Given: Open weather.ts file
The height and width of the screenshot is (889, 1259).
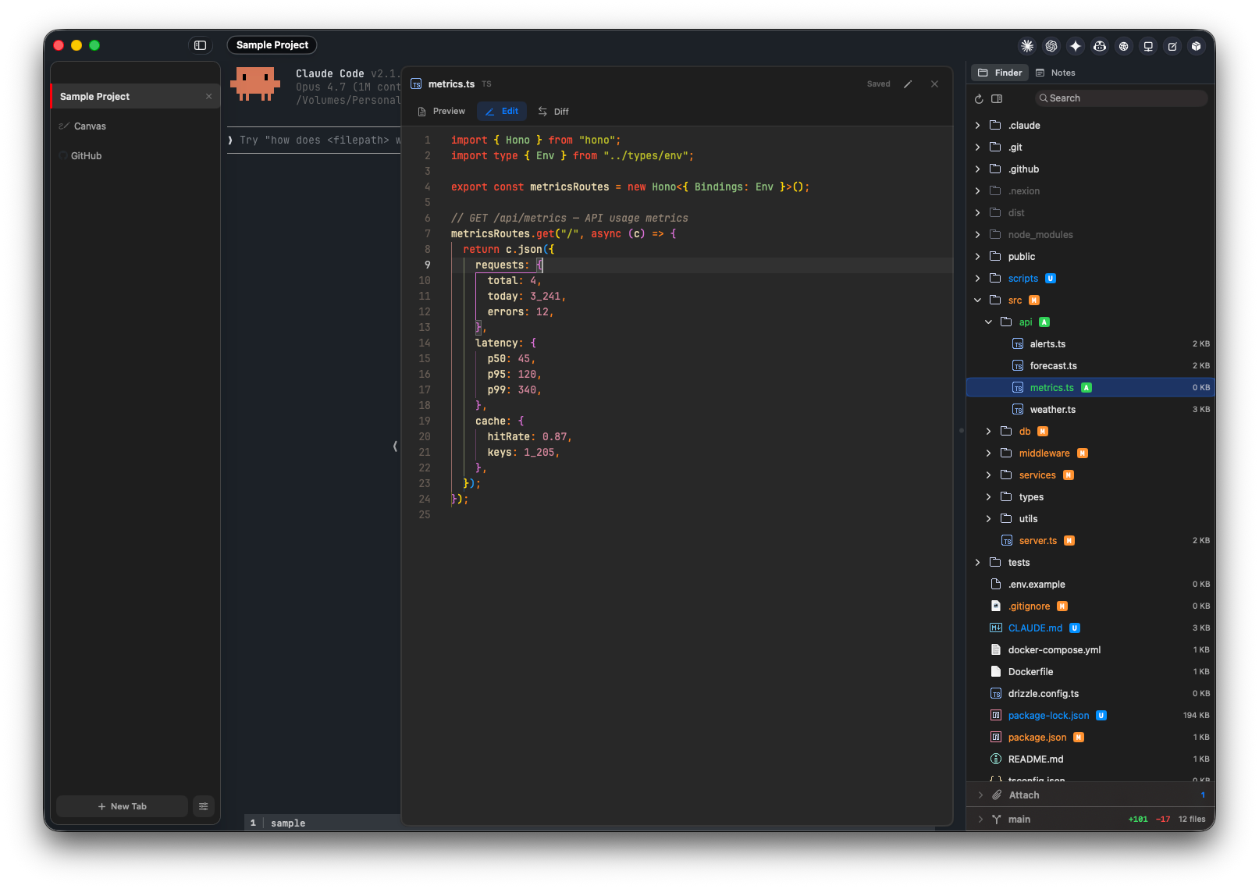Looking at the screenshot, I should (x=1090, y=410).
